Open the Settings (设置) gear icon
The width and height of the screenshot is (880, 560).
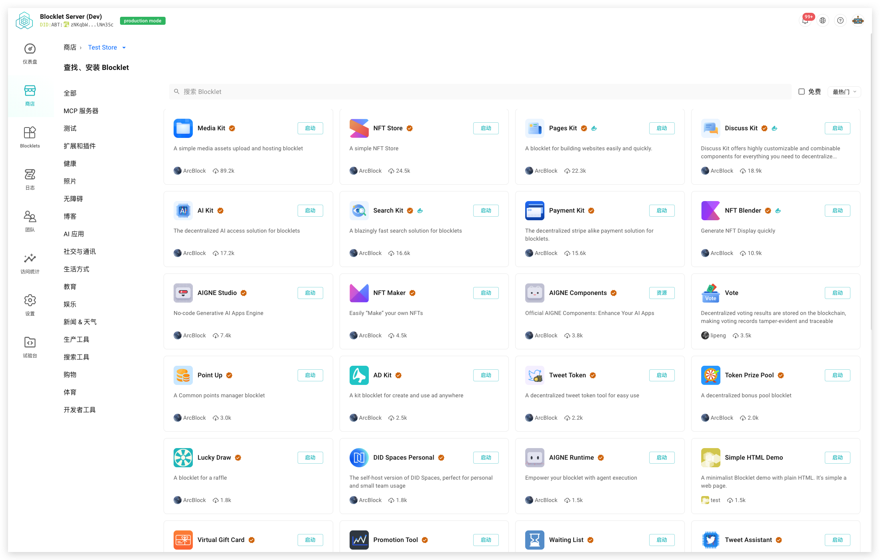click(x=30, y=301)
